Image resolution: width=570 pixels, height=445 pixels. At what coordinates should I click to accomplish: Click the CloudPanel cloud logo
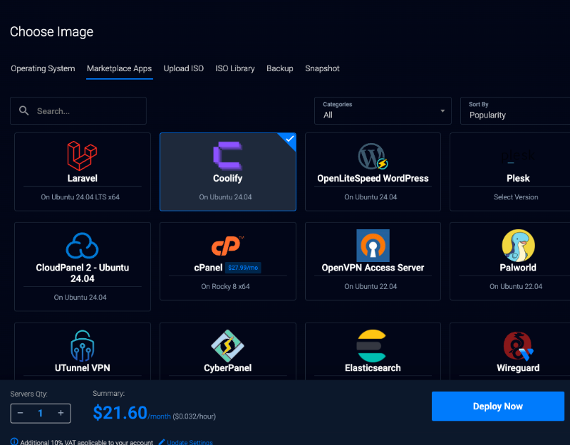pos(82,246)
